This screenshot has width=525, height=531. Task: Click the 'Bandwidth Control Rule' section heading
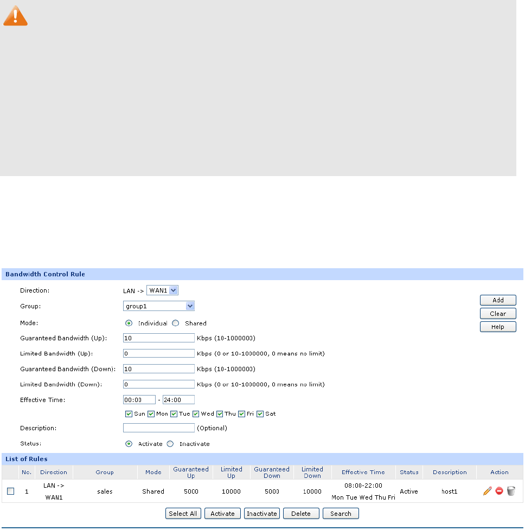pyautogui.click(x=46, y=275)
